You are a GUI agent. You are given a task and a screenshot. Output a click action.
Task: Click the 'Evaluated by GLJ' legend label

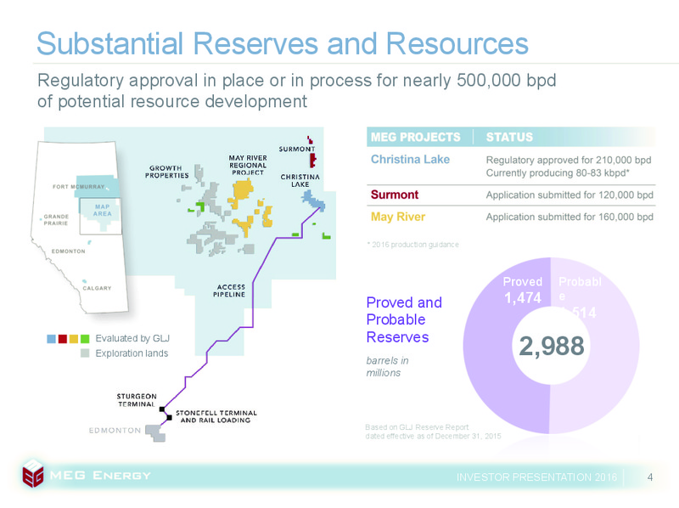point(132,338)
